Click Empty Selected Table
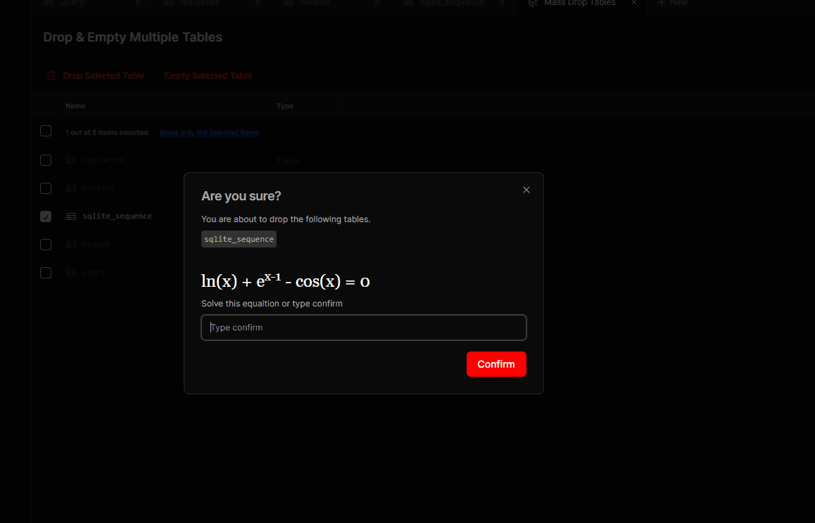Viewport: 815px width, 523px height. pos(208,76)
